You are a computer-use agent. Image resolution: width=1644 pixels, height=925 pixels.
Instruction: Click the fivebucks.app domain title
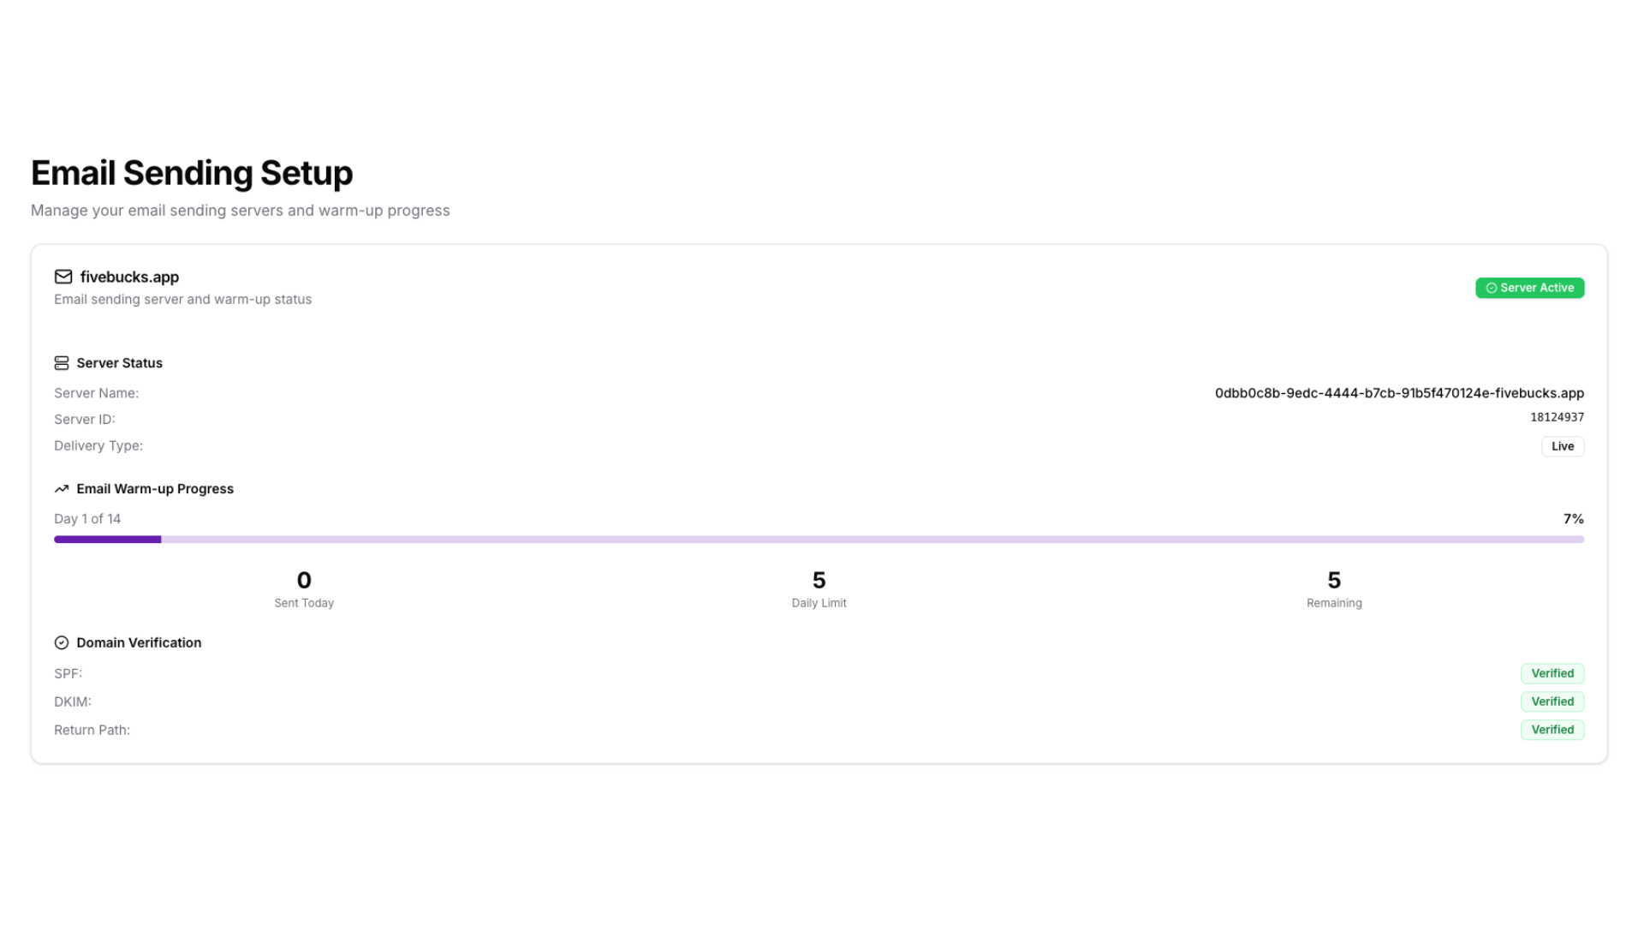tap(129, 277)
